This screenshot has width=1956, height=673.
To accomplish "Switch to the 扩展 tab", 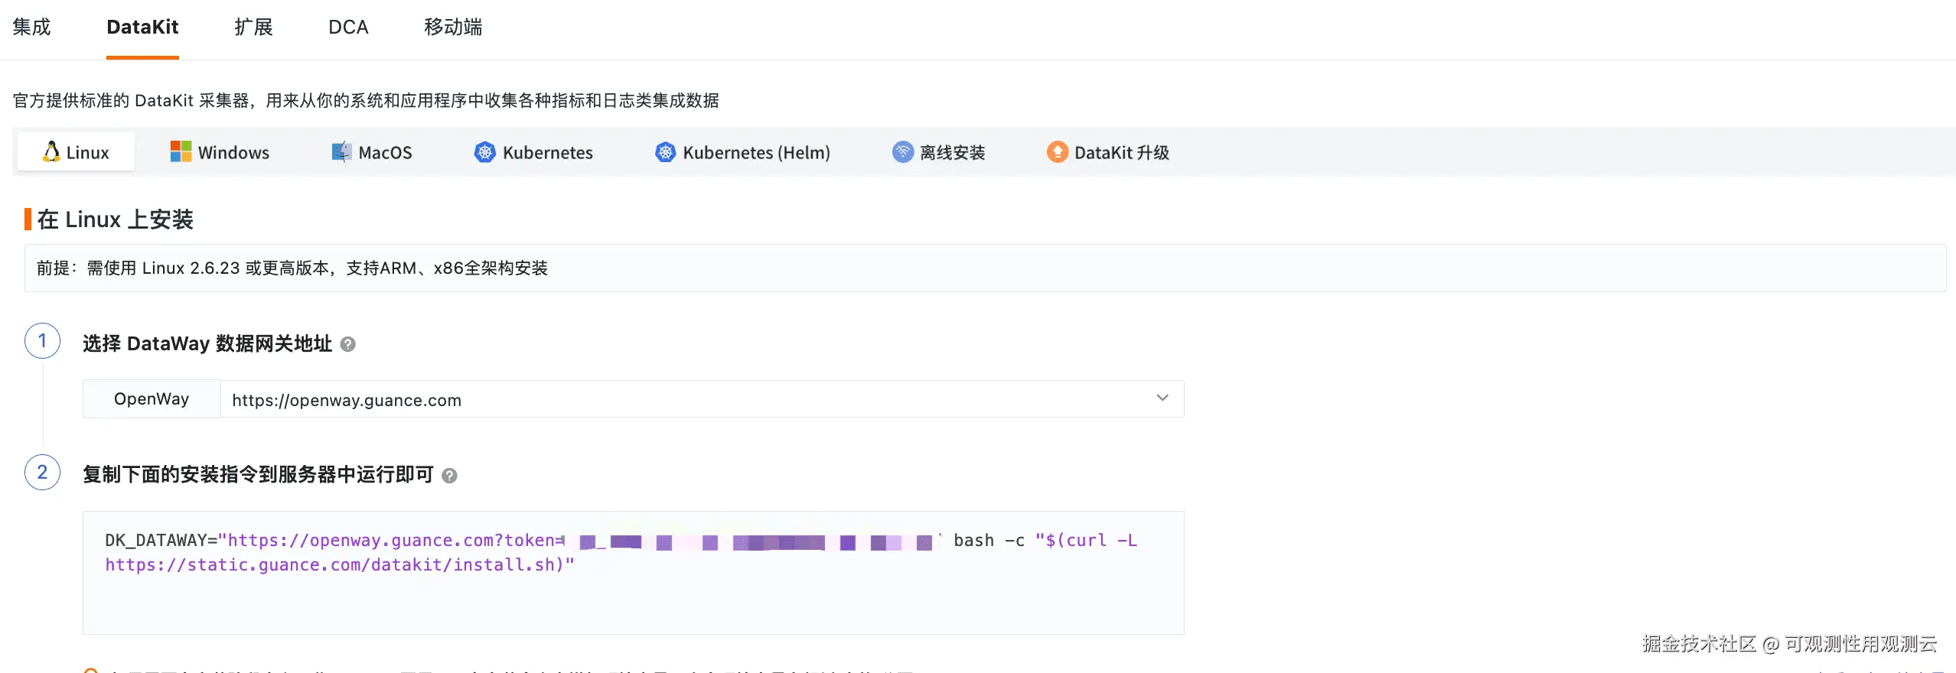I will [x=253, y=28].
